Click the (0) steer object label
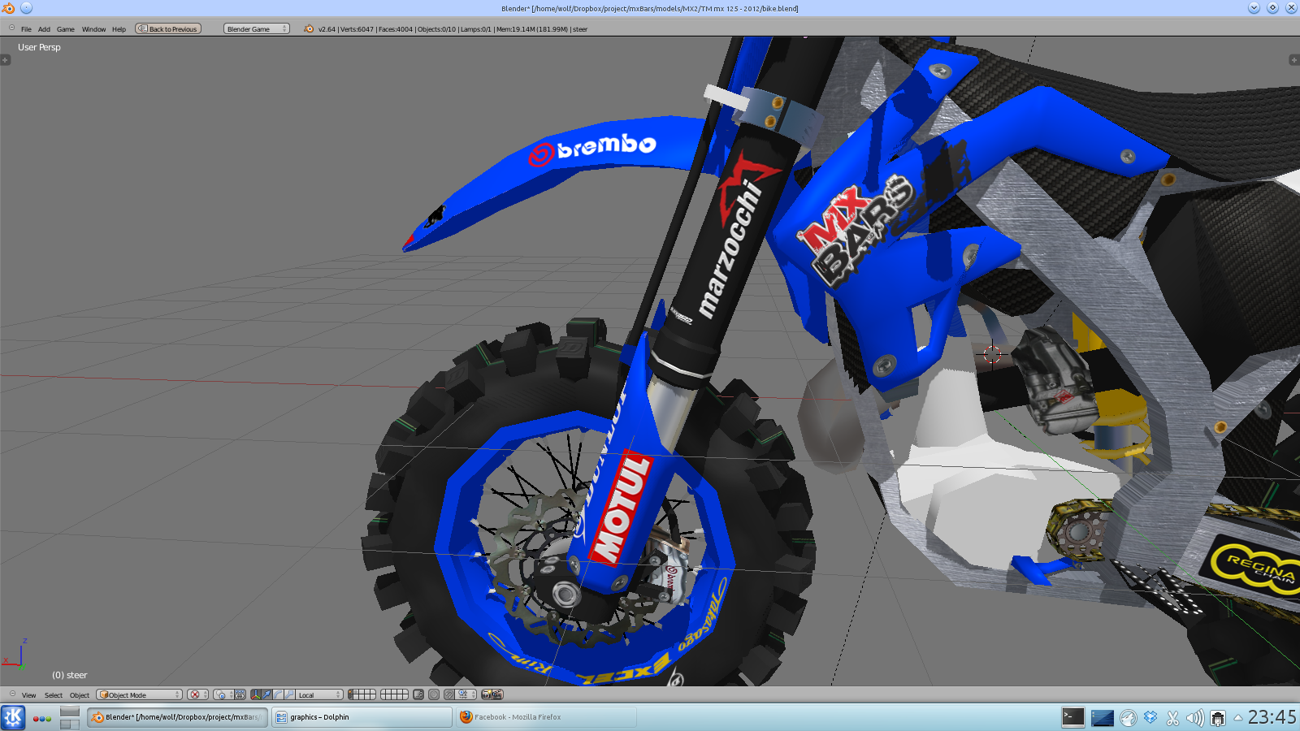Screen dimensions: 1300x731 pyautogui.click(x=69, y=675)
